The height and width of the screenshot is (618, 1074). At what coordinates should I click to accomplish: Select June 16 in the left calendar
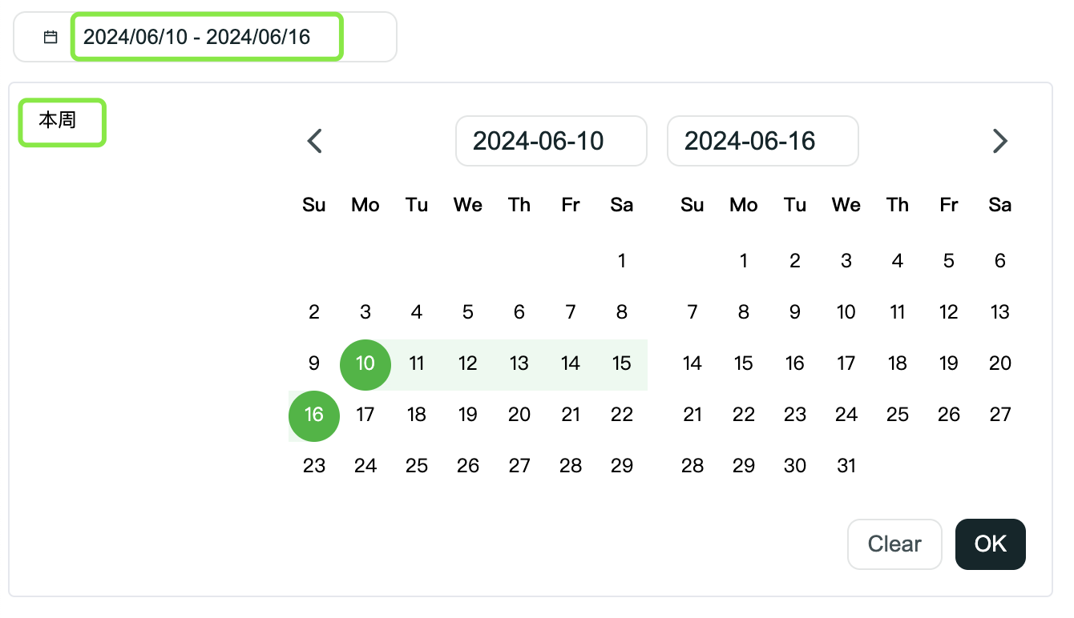[x=313, y=415]
